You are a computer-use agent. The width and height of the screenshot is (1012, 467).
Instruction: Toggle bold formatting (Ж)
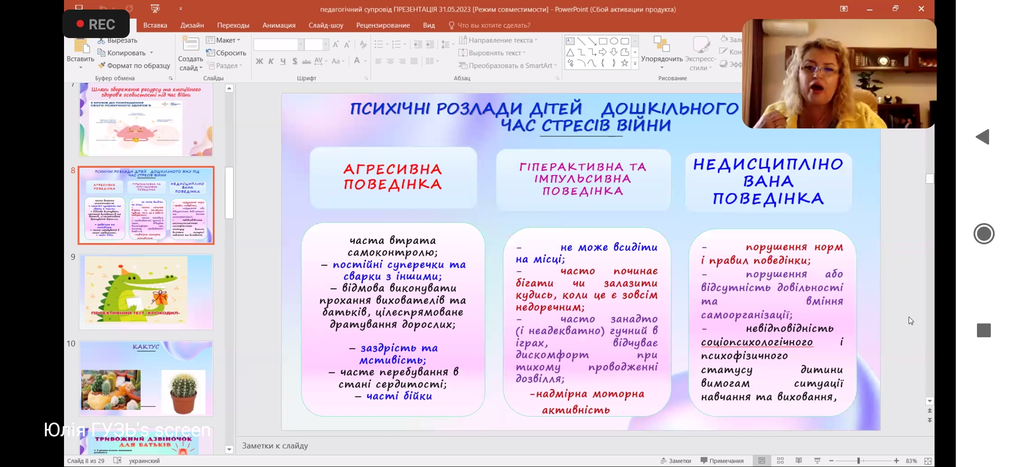259,61
